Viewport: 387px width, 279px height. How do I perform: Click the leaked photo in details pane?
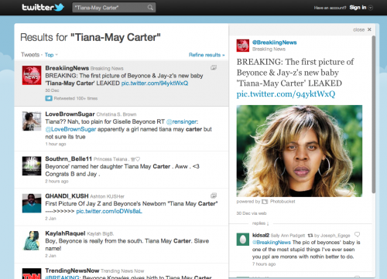(x=300, y=151)
